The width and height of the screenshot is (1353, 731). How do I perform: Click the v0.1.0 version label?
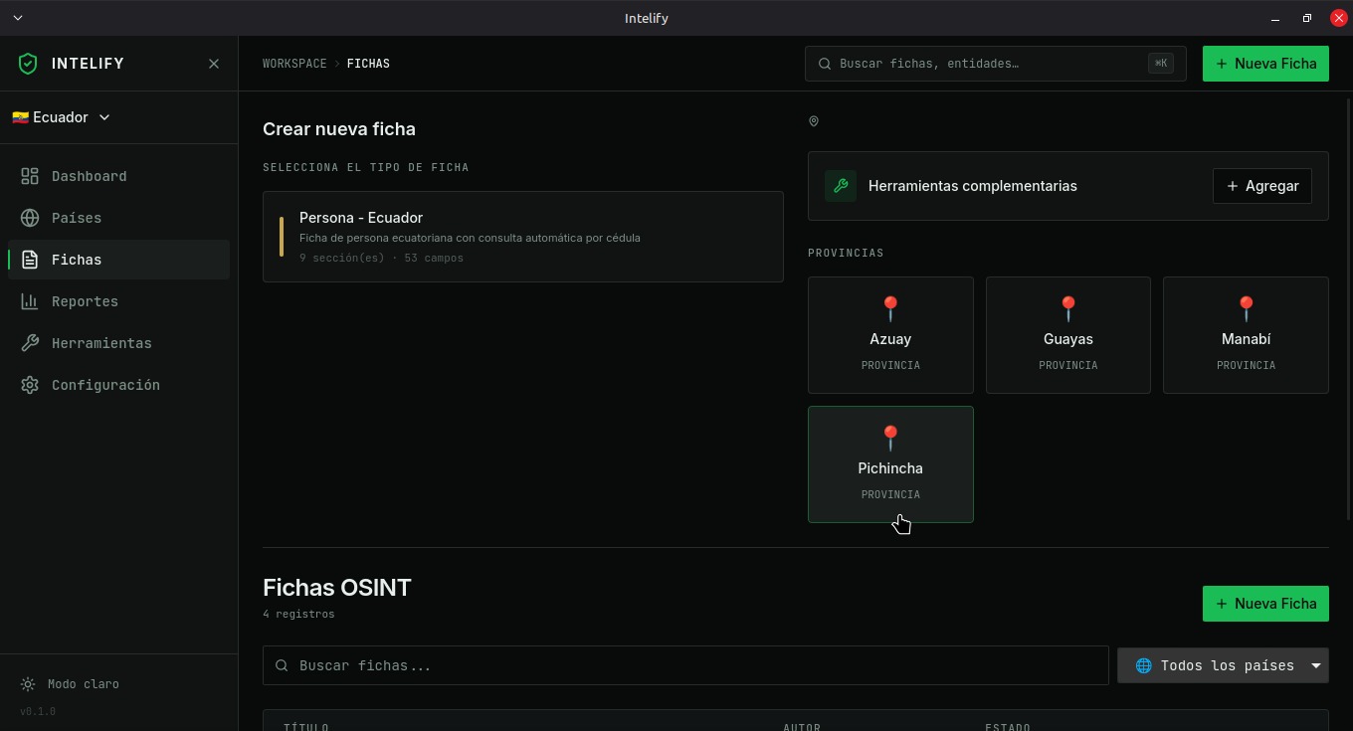point(38,712)
